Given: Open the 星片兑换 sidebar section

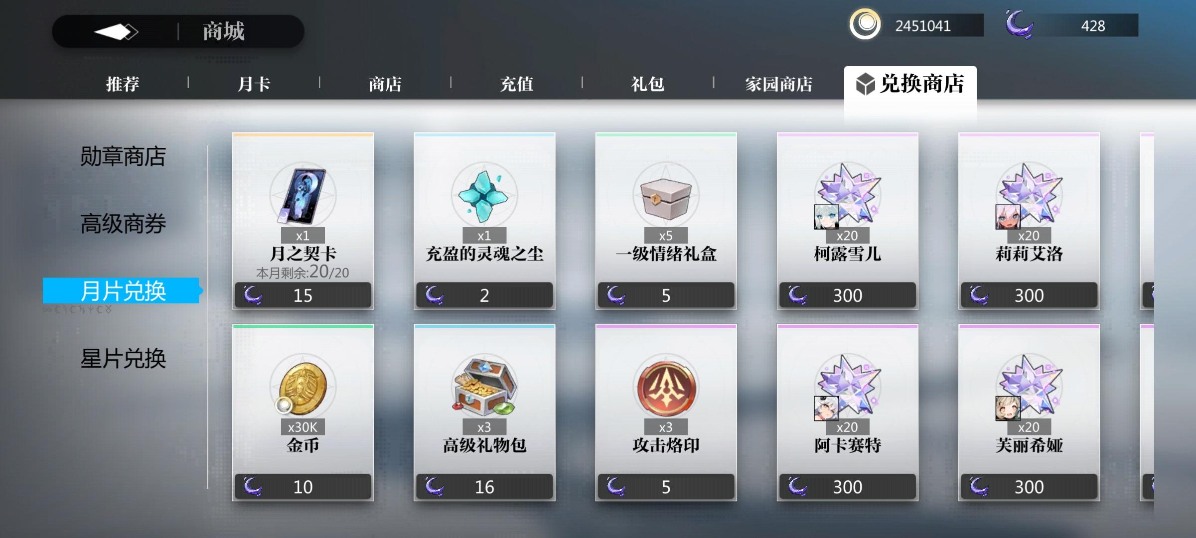Looking at the screenshot, I should coord(123,359).
